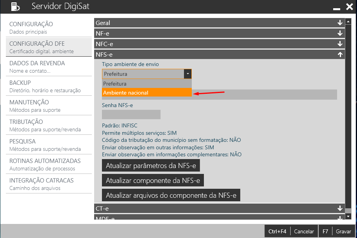Expand the NFC-e section arrow
This screenshot has height=238, width=357.
[340, 44]
